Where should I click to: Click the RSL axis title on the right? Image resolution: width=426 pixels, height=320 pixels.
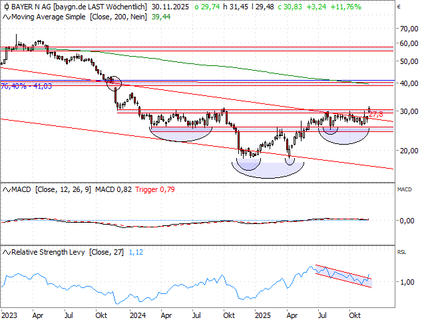coord(401,252)
